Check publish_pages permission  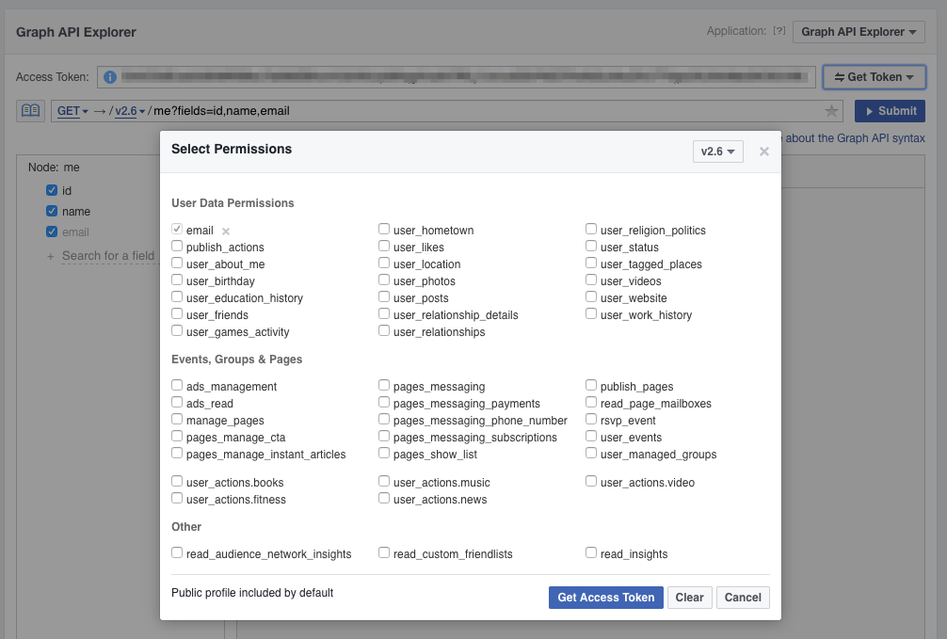[591, 385]
